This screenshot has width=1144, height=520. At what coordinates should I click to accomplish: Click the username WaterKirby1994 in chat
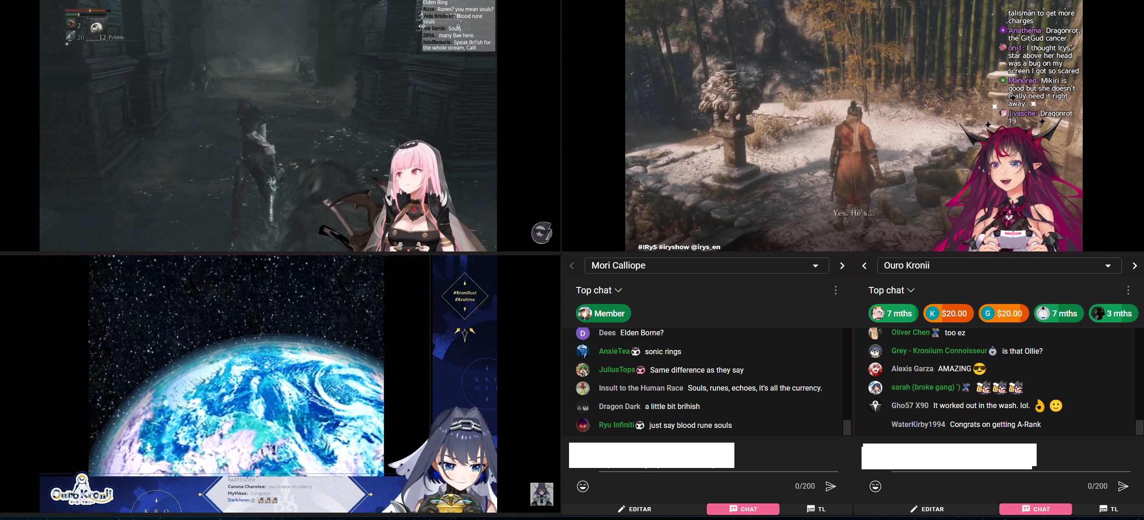click(x=918, y=424)
